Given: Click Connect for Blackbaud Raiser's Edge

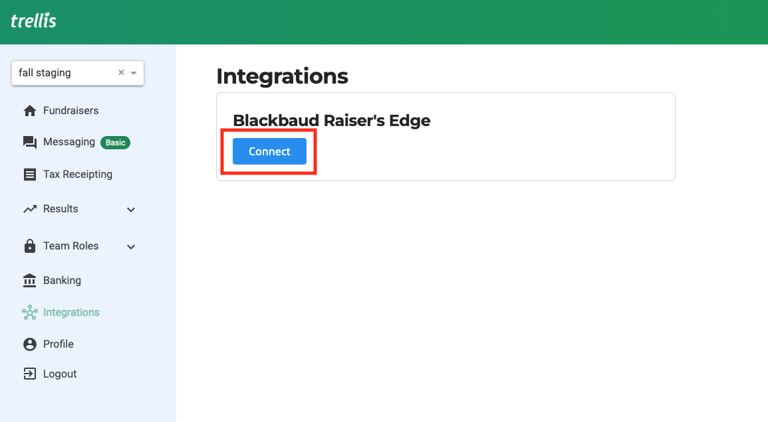Looking at the screenshot, I should coord(269,151).
